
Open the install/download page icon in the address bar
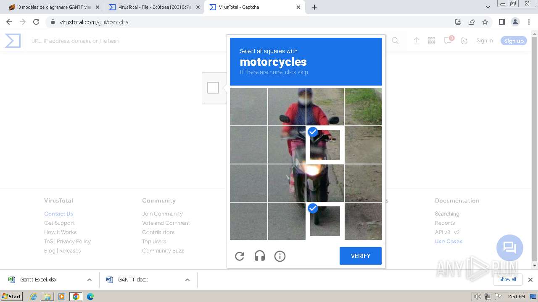pos(458,22)
